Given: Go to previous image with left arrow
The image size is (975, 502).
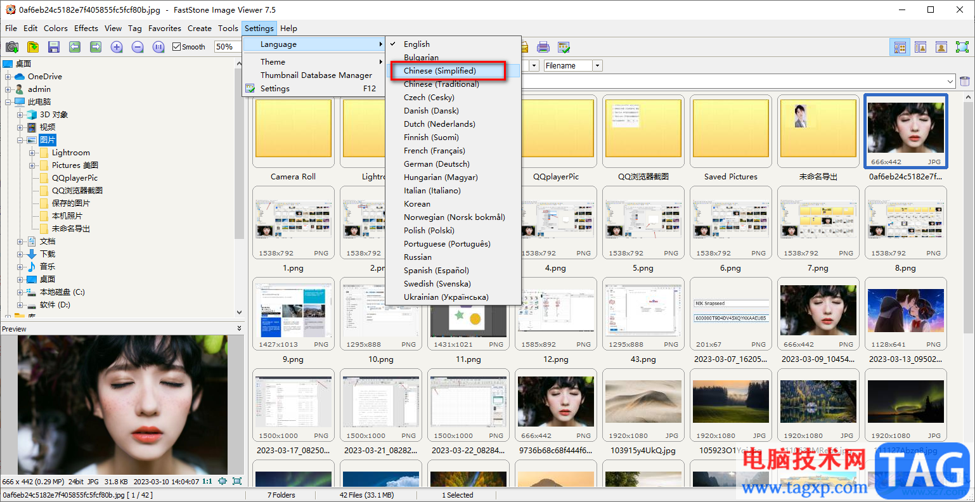Looking at the screenshot, I should pos(75,47).
